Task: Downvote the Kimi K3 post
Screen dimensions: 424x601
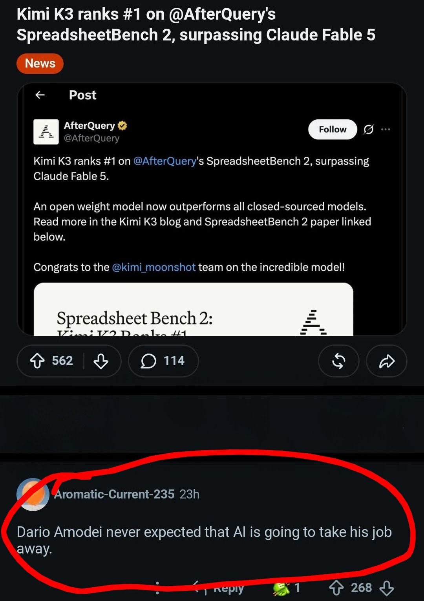Action: (101, 361)
